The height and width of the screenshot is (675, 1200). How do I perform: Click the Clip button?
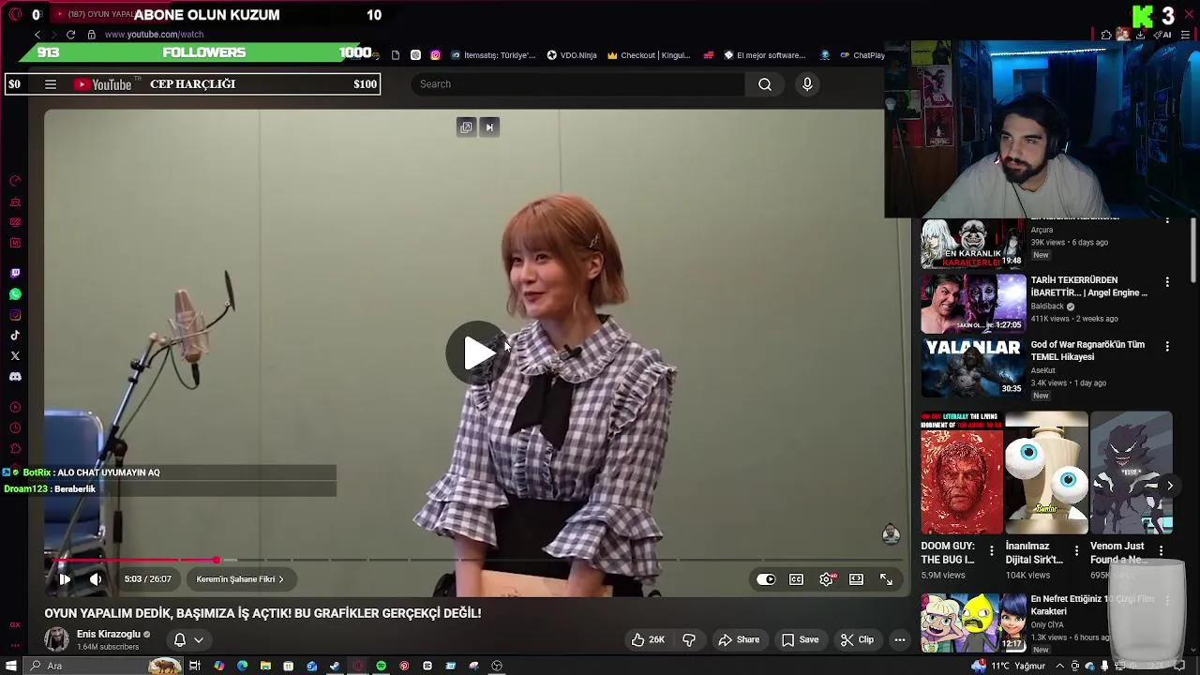pos(857,639)
